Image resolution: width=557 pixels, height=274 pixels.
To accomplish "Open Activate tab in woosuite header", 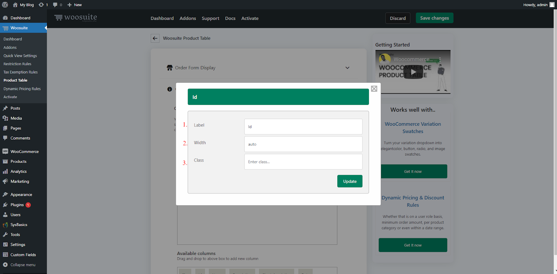I will click(250, 18).
